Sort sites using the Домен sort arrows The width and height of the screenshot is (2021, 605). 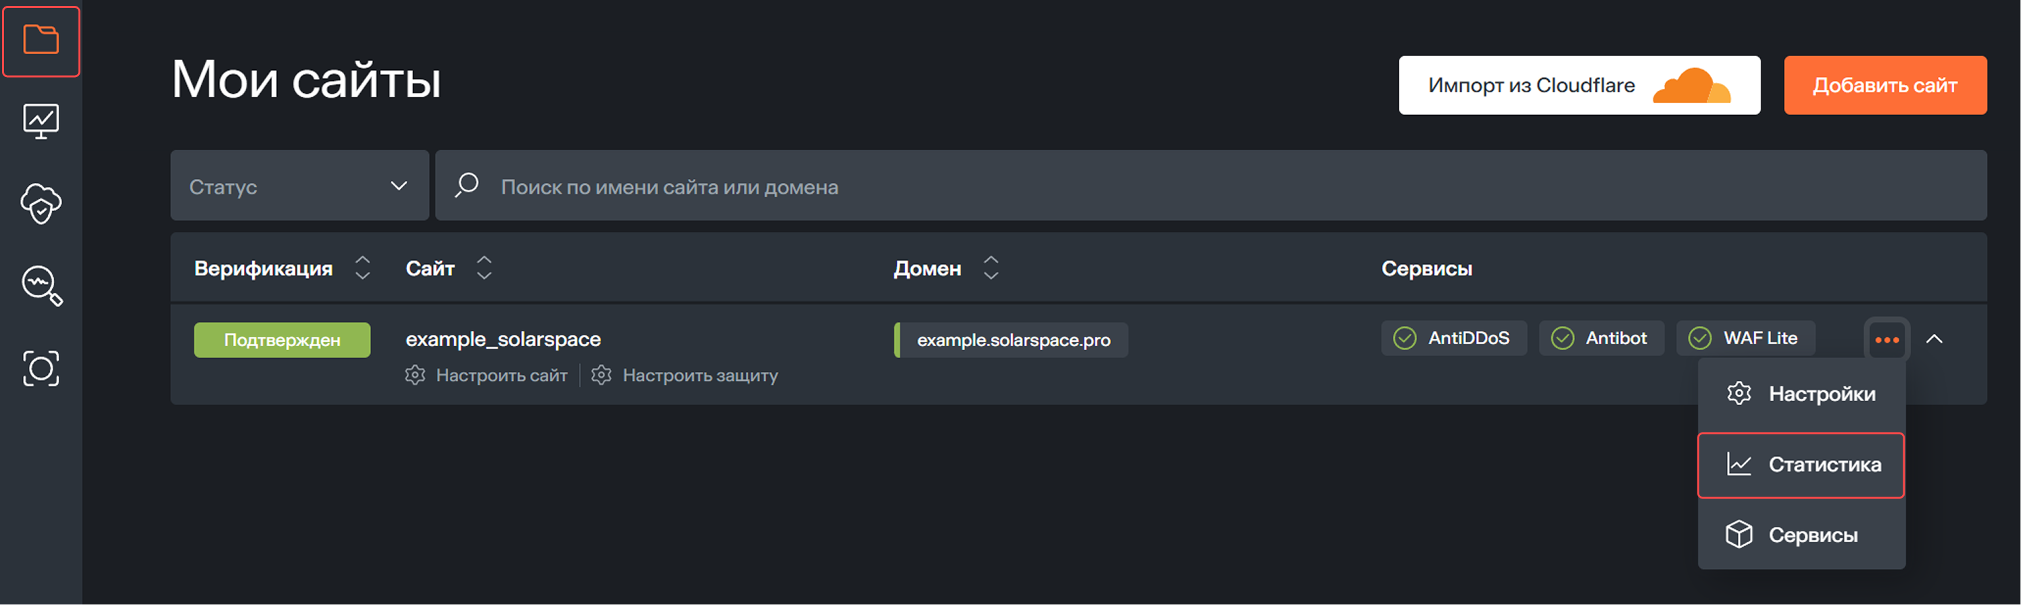click(991, 269)
